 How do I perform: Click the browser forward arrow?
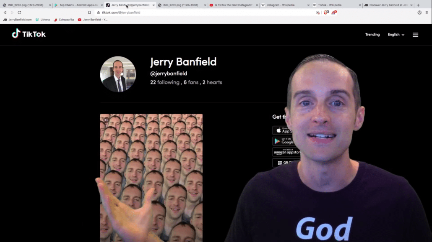tap(12, 13)
